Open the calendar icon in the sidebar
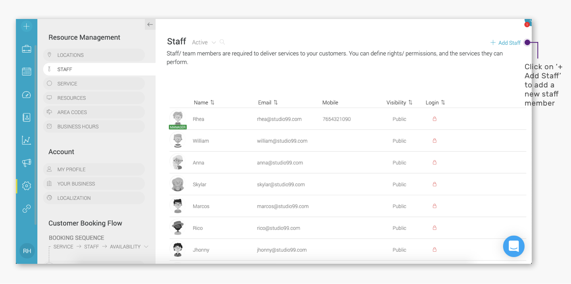This screenshot has width=571, height=284. click(27, 72)
